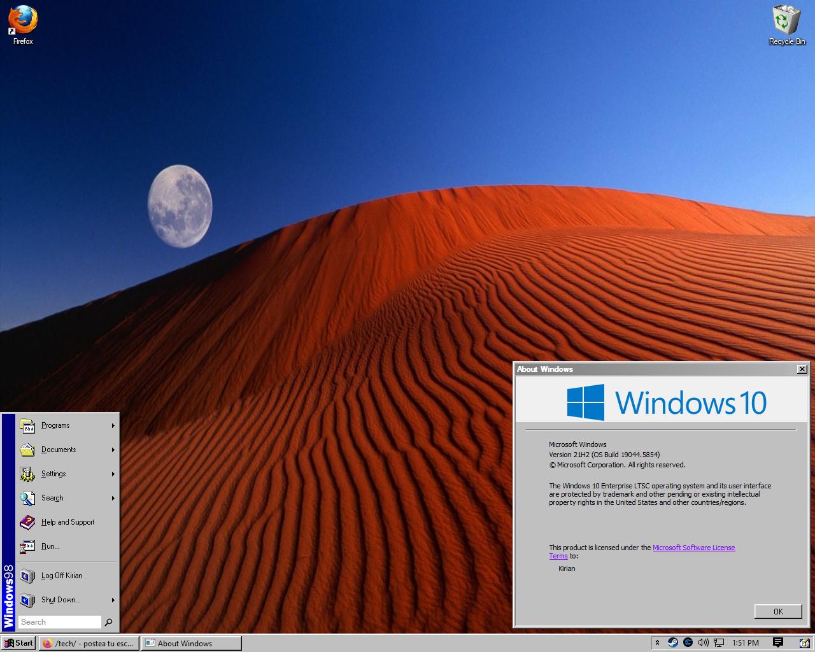Click the magnifier button beside Start search
This screenshot has width=815, height=652.
tap(109, 622)
